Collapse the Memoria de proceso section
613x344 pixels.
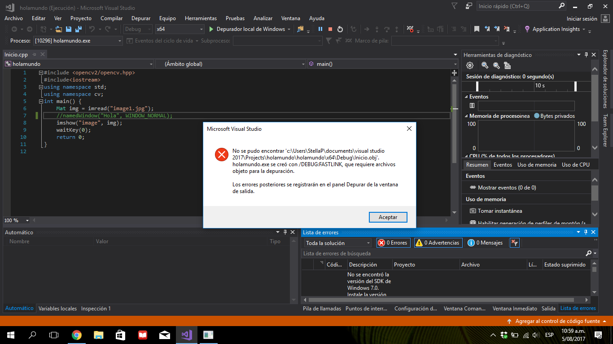click(x=466, y=116)
